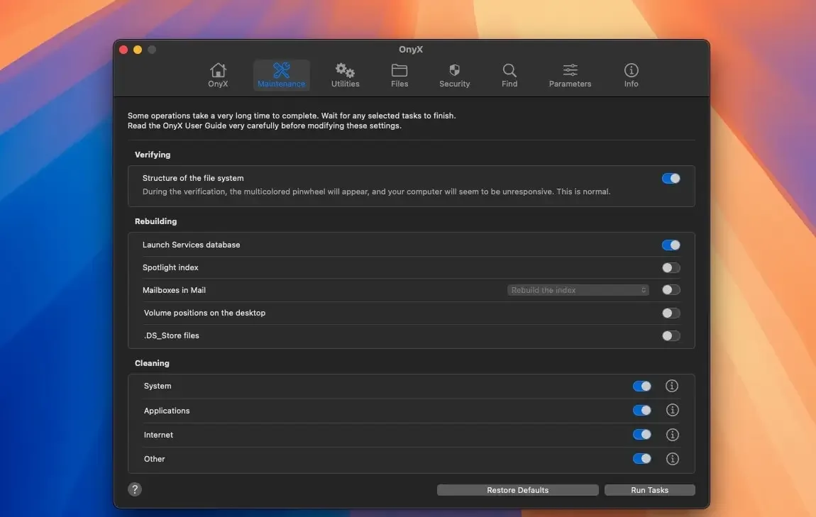
Task: Open the help question mark button
Action: click(135, 489)
